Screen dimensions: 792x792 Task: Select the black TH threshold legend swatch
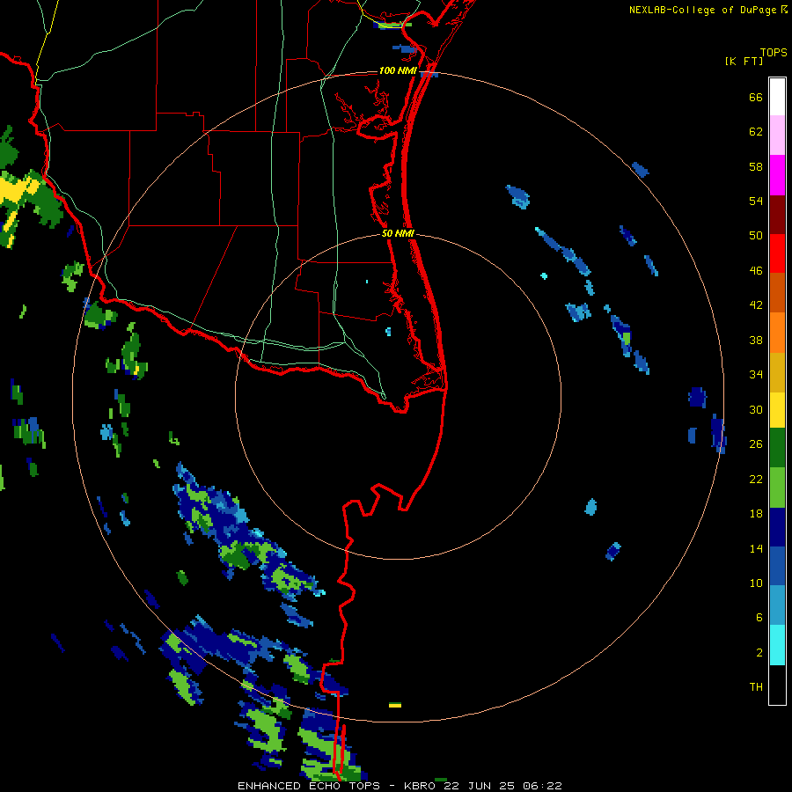tap(777, 685)
